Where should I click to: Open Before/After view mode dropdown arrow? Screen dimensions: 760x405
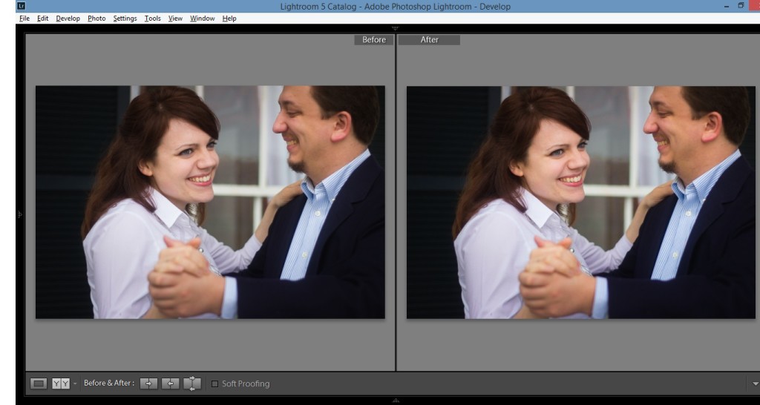75,383
